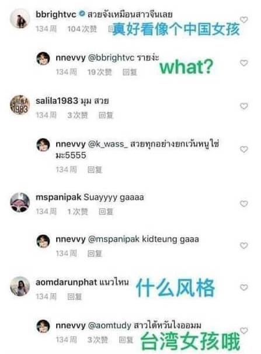
Task: Open the @aomtudy mention link
Action: pyautogui.click(x=109, y=325)
